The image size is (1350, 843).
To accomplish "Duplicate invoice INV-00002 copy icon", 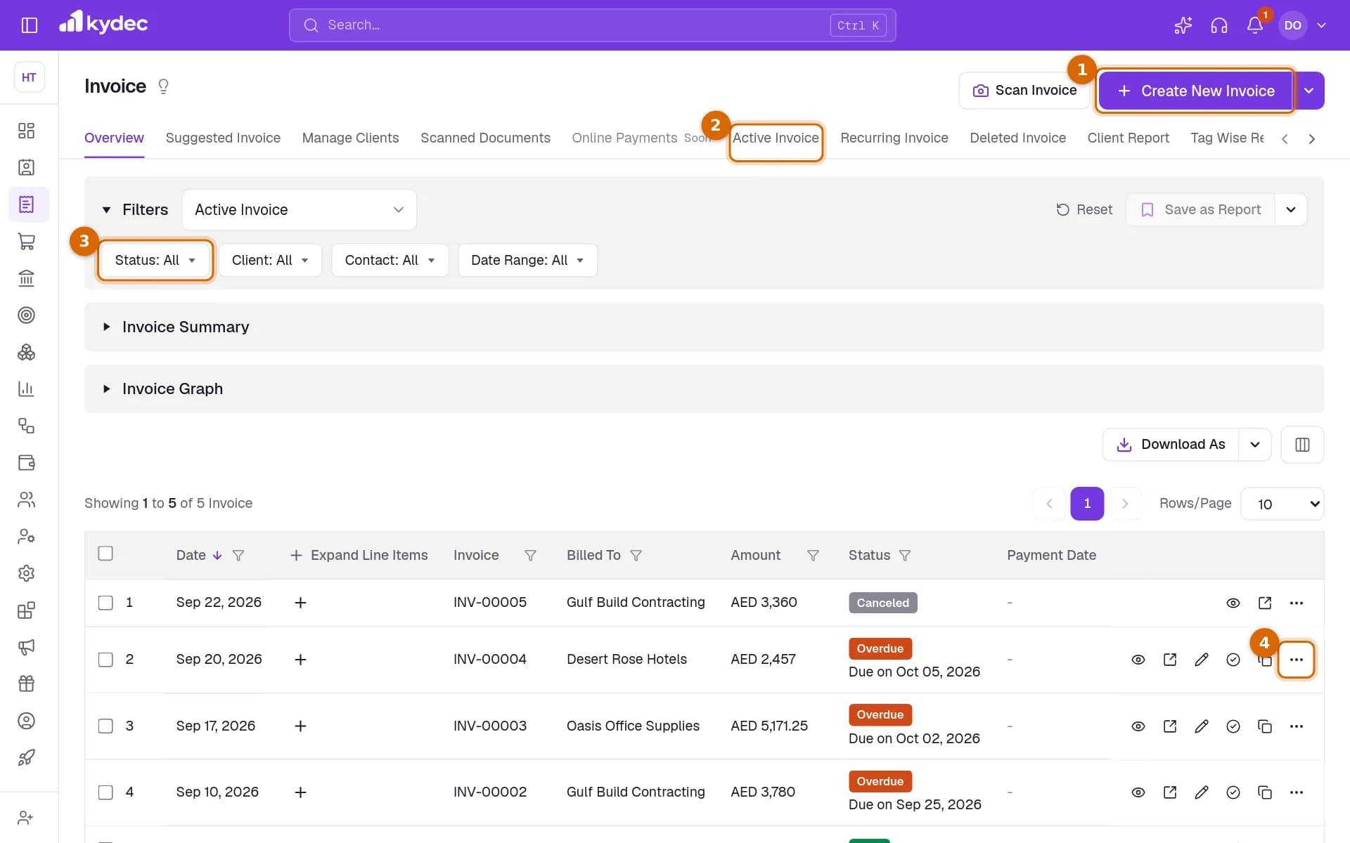I will (x=1265, y=792).
